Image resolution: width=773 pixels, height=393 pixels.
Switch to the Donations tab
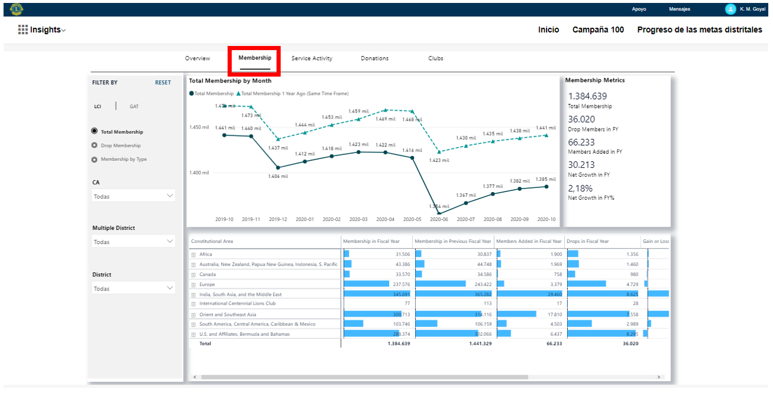[x=374, y=58]
